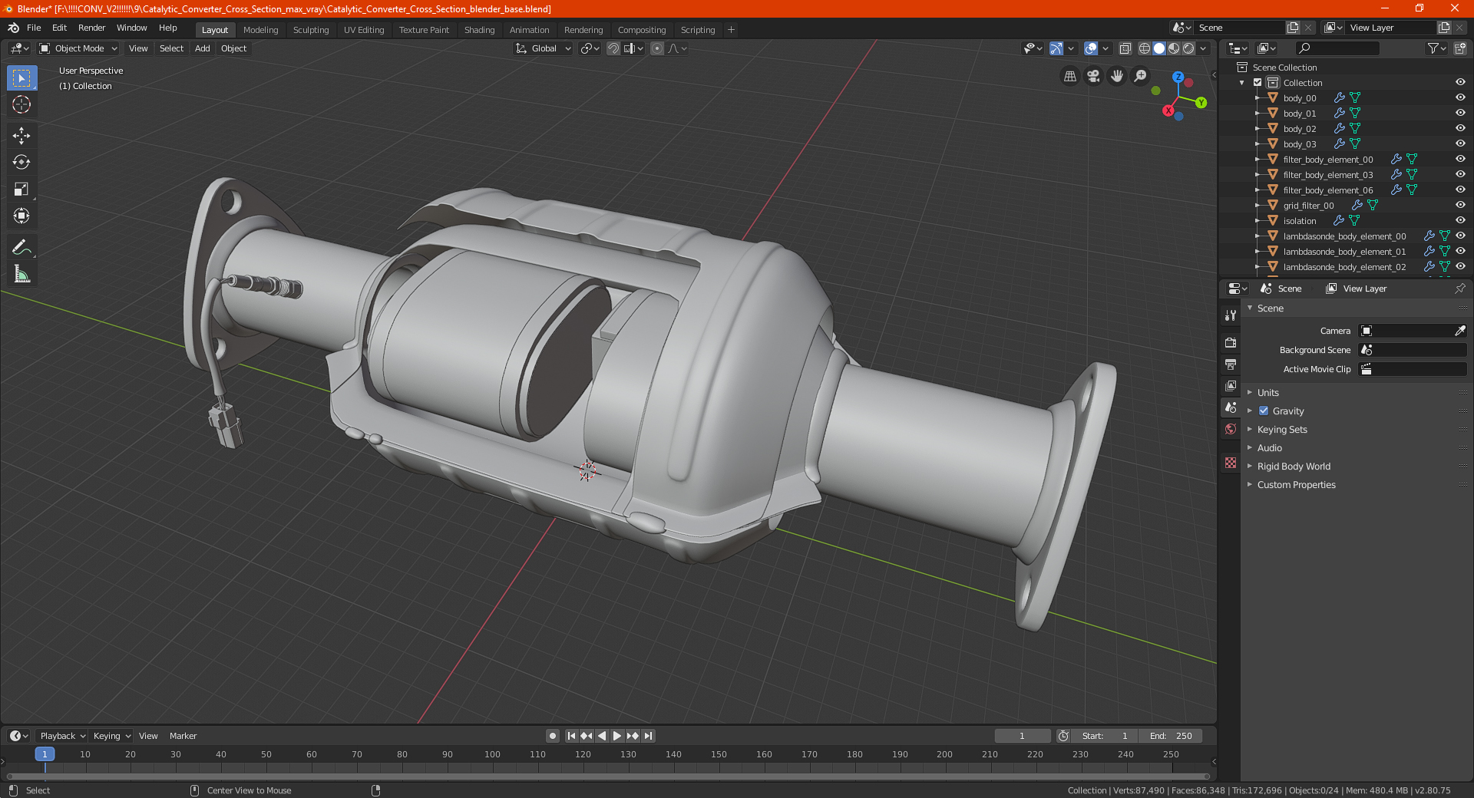
Task: Switch to Shading workspace tab
Action: tap(479, 30)
